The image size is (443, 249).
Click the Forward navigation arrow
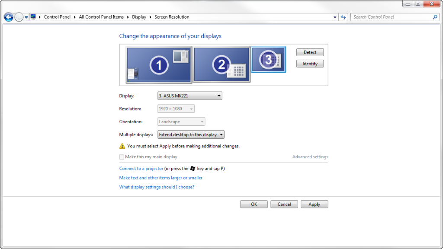(x=19, y=17)
